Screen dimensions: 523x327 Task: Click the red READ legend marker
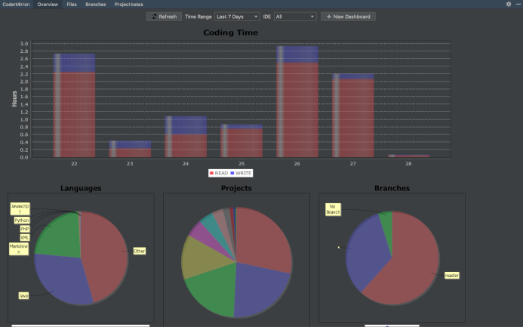tap(211, 173)
